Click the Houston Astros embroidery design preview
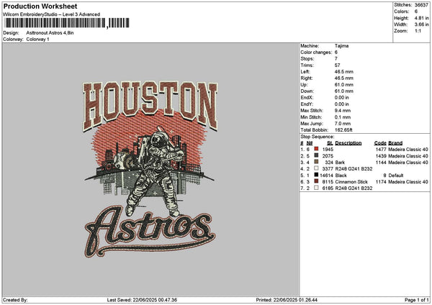 150,169
